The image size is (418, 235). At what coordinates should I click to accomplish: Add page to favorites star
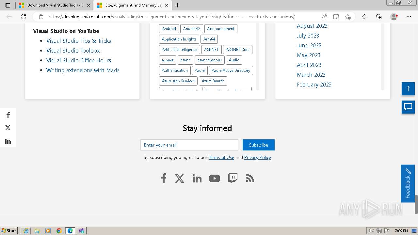point(348,17)
